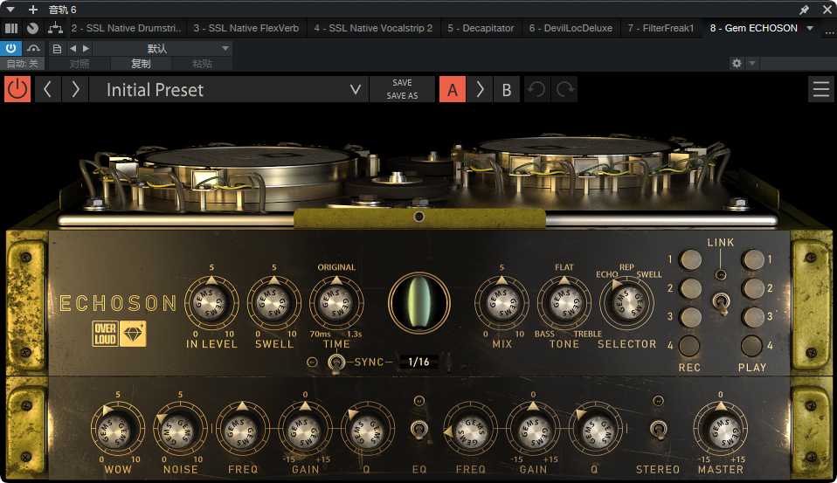Toggle PLAY head button 2
Image resolution: width=837 pixels, height=483 pixels.
pyautogui.click(x=752, y=289)
